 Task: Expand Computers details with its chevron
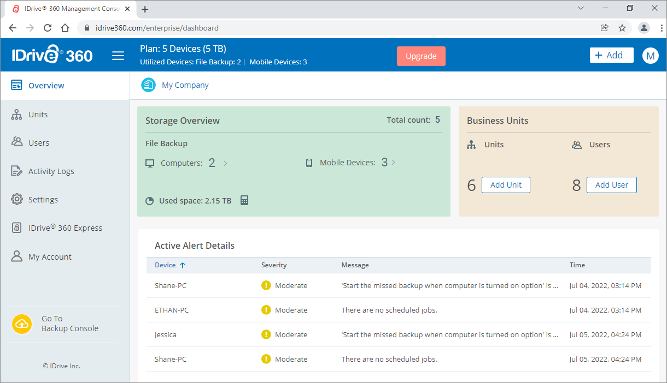[224, 163]
